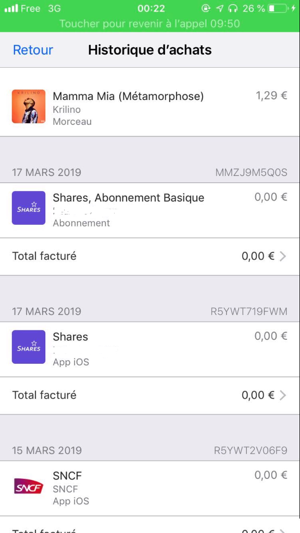This screenshot has height=533, width=300.
Task: Tap the Krilino album artwork icon
Action: (29, 107)
